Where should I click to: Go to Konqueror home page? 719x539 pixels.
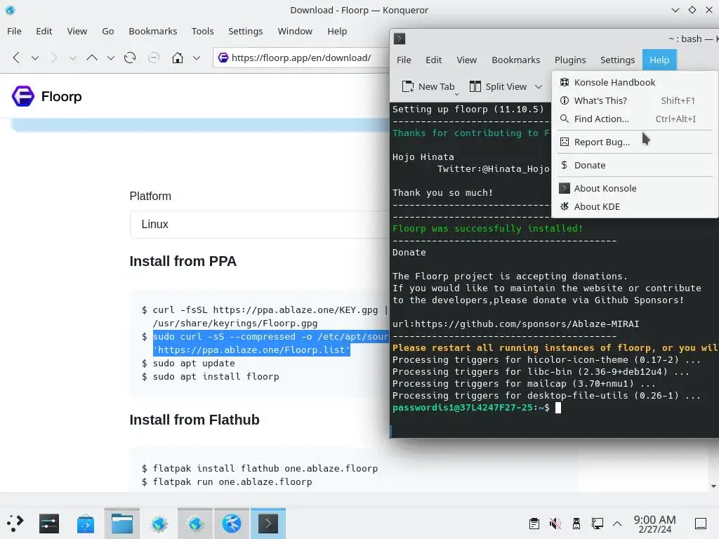(178, 58)
